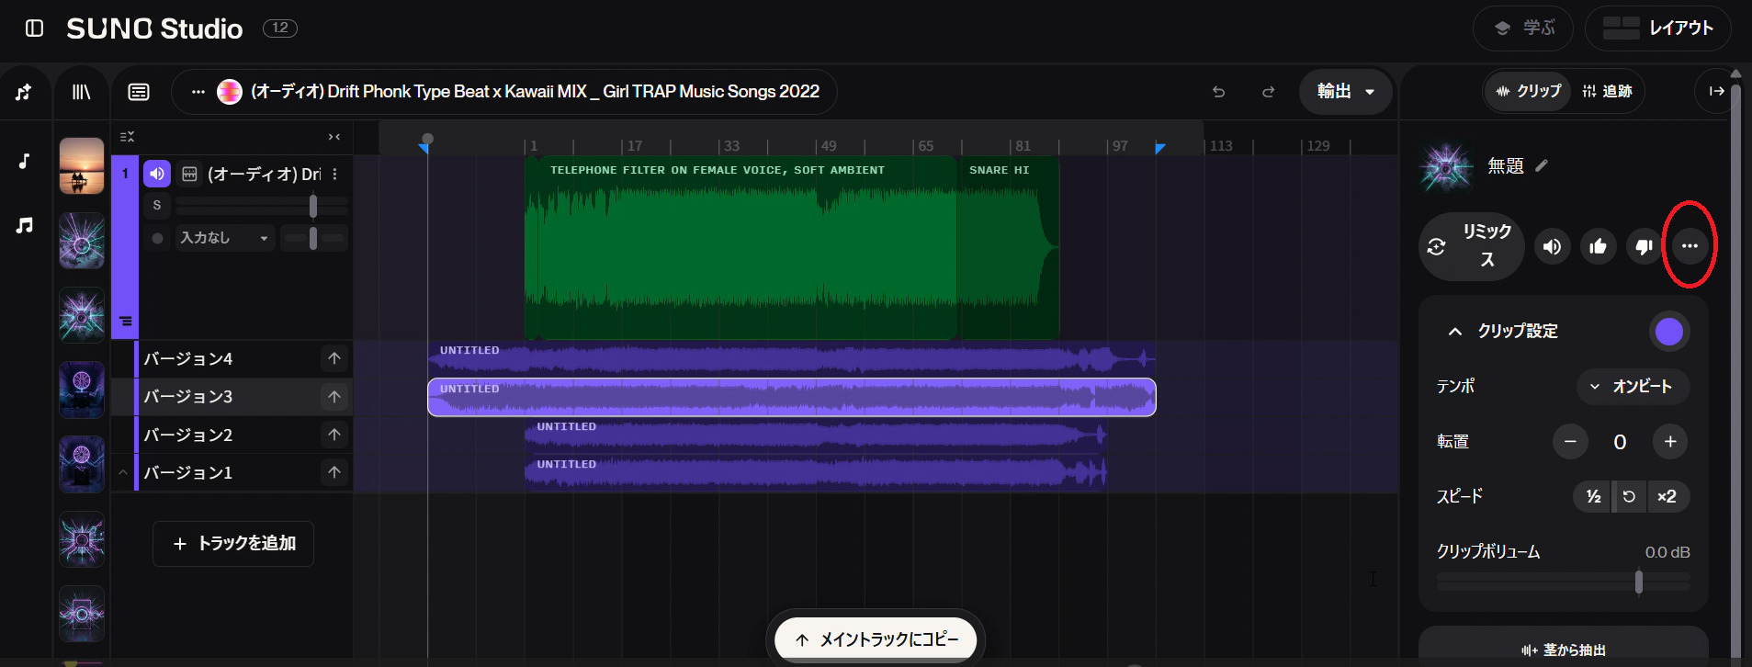Open clip more options three dots
Screen dimensions: 1752x667
[x=1690, y=246]
